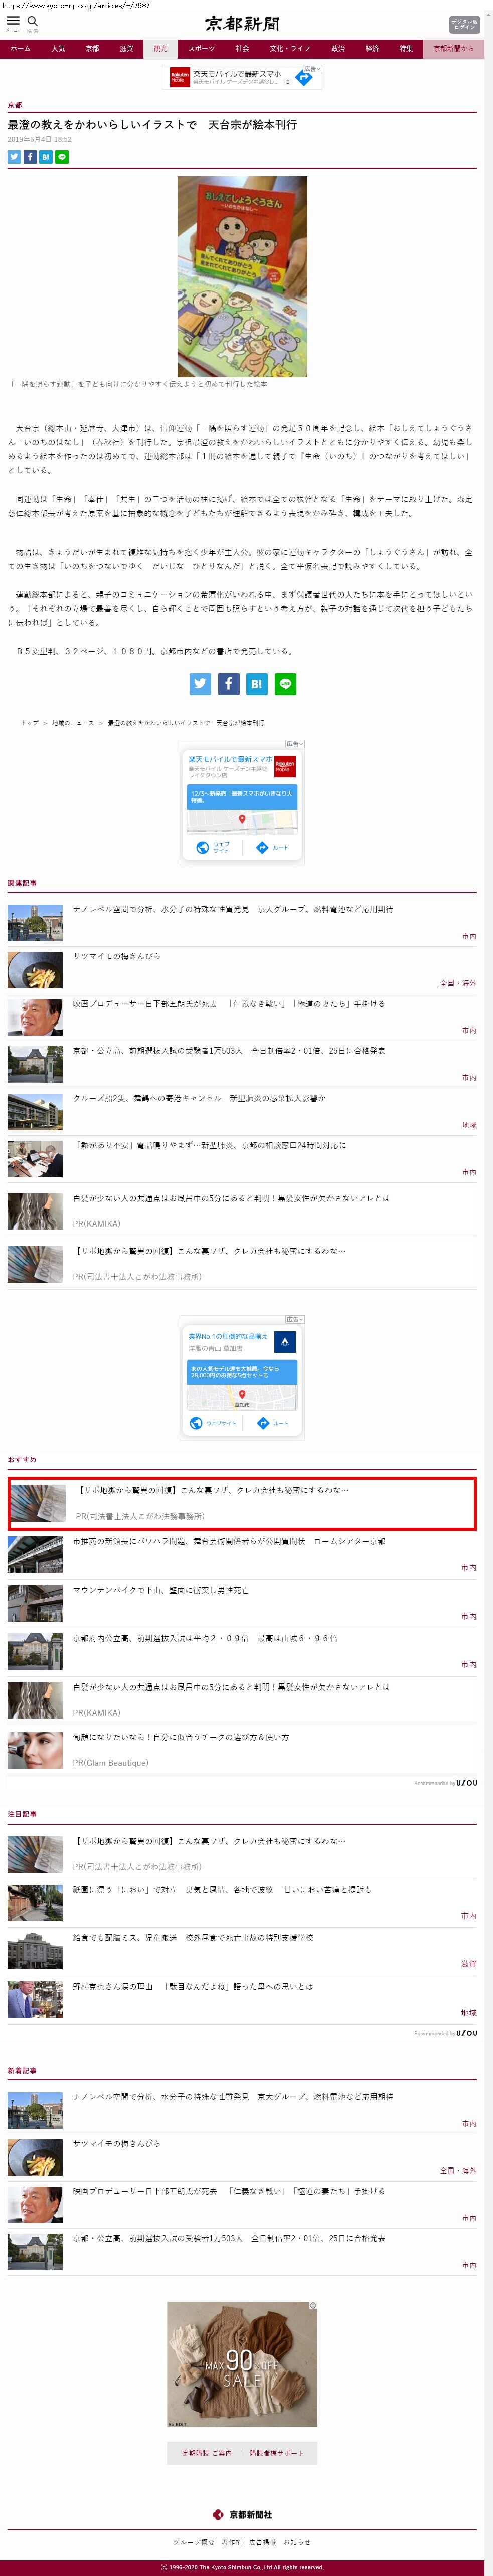Screen dimensions: 493x2576
Task: Open 京都新聞から navigation tab
Action: pos(454,48)
